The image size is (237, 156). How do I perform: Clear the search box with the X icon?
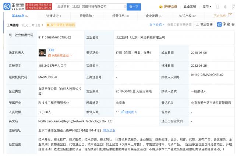pyautogui.click(x=125, y=7)
